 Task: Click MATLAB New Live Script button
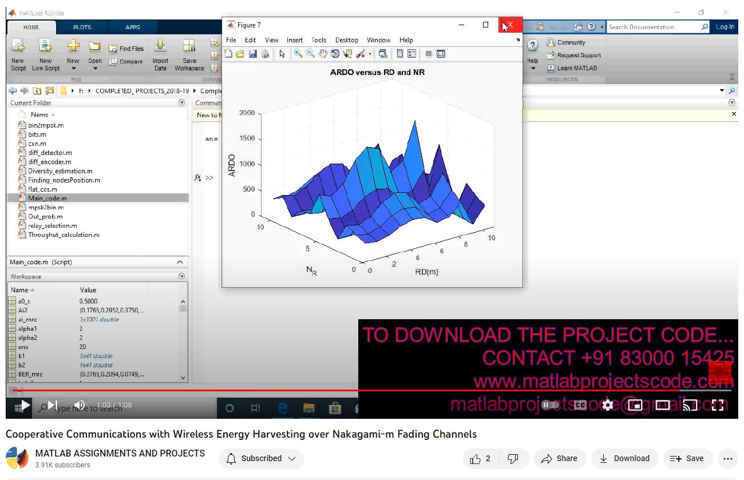pos(46,55)
